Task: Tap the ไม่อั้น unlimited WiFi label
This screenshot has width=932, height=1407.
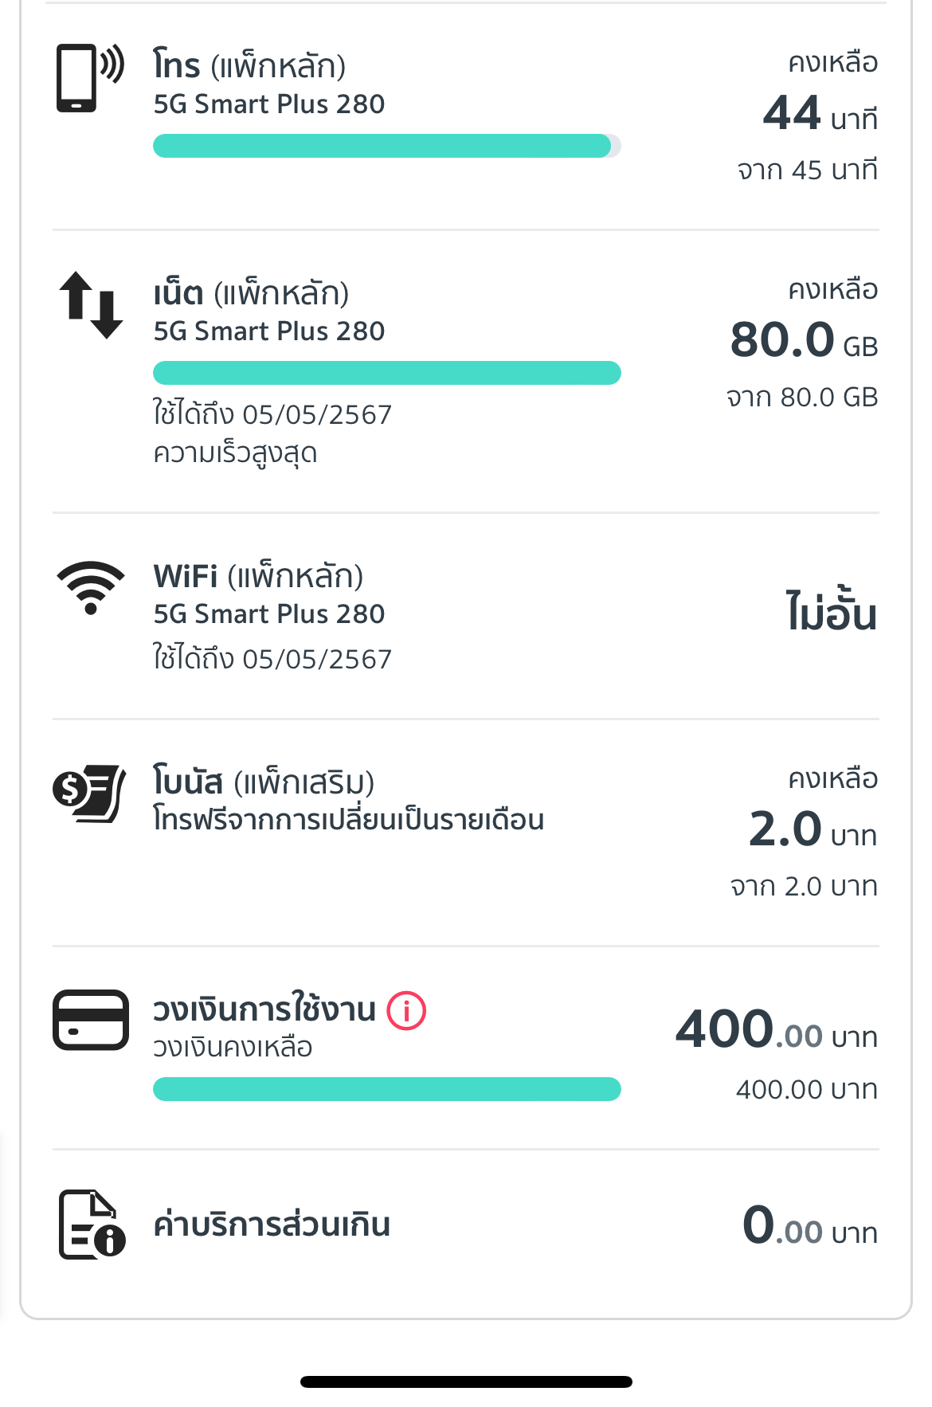Action: pos(832,612)
